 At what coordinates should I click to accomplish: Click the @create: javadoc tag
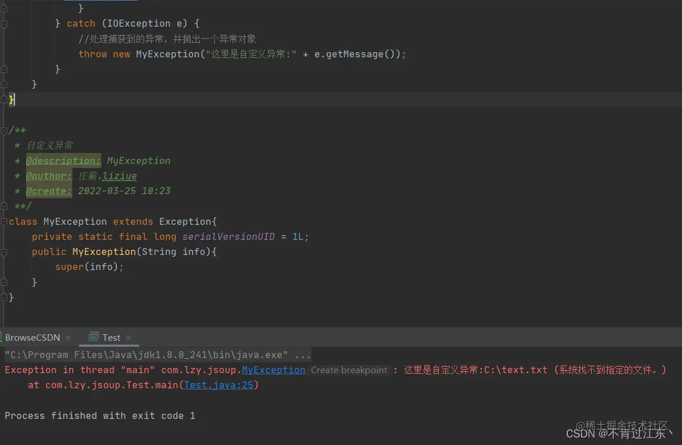(49, 191)
